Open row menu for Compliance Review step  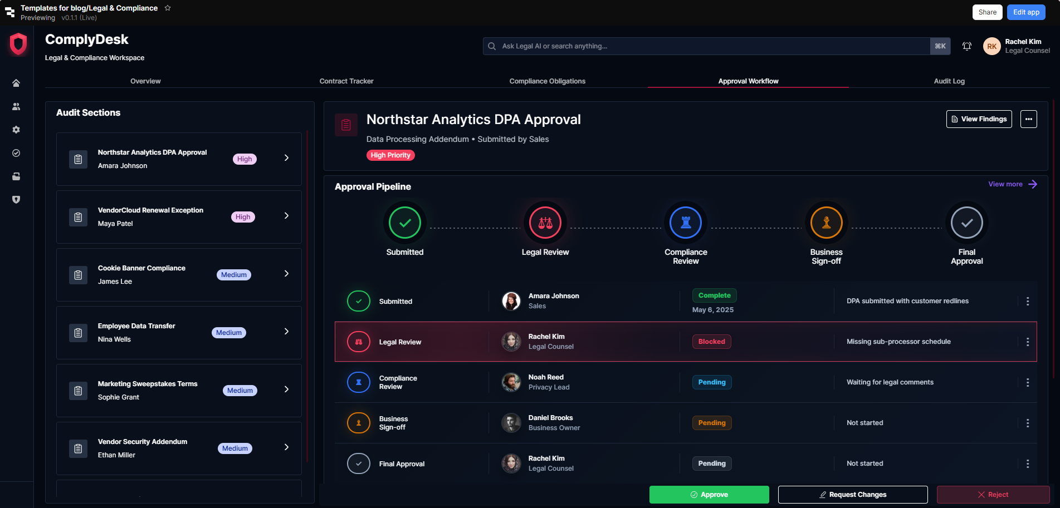1028,382
